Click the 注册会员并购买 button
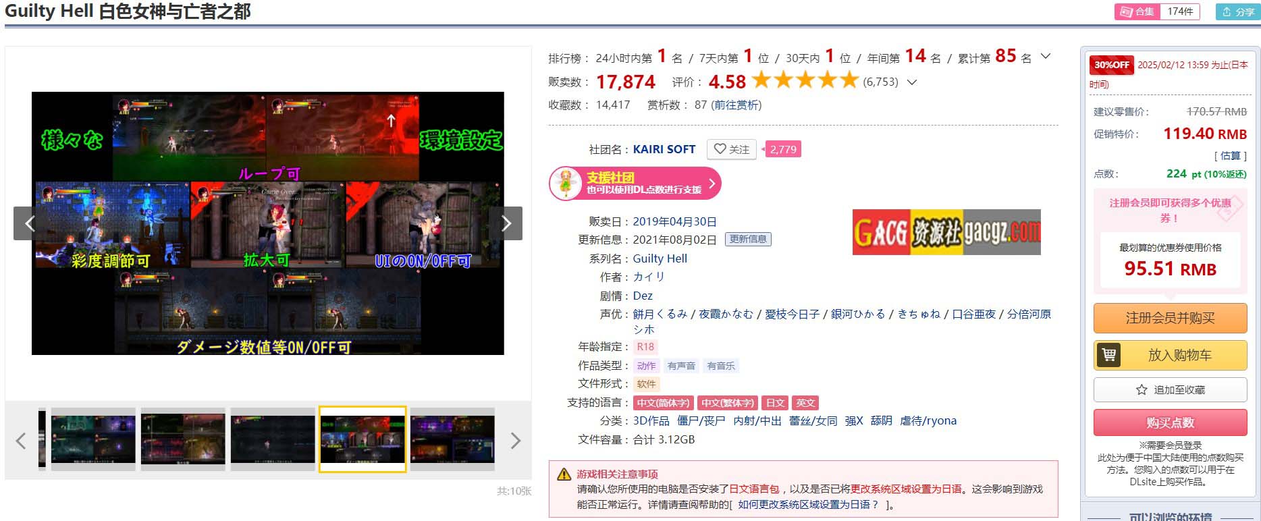This screenshot has height=521, width=1261. click(x=1170, y=318)
